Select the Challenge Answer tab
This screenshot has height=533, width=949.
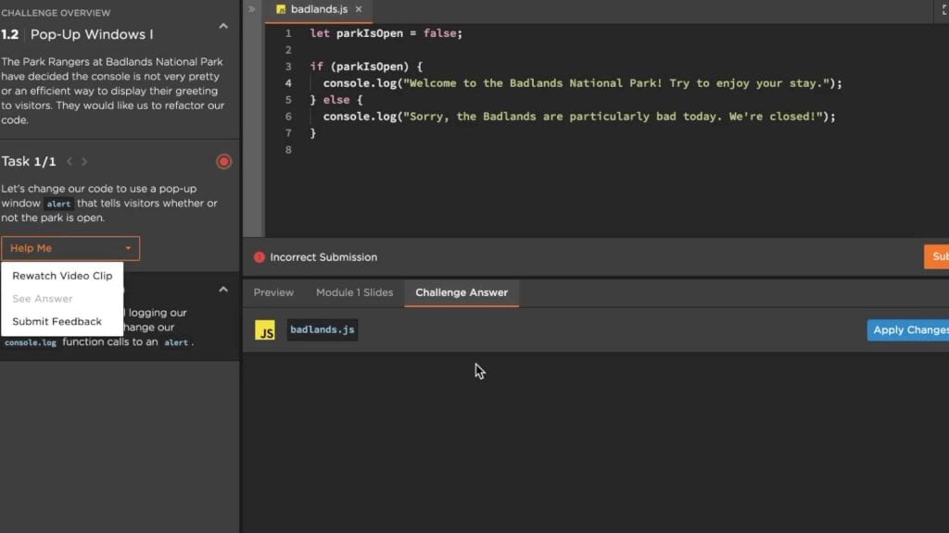click(x=462, y=292)
